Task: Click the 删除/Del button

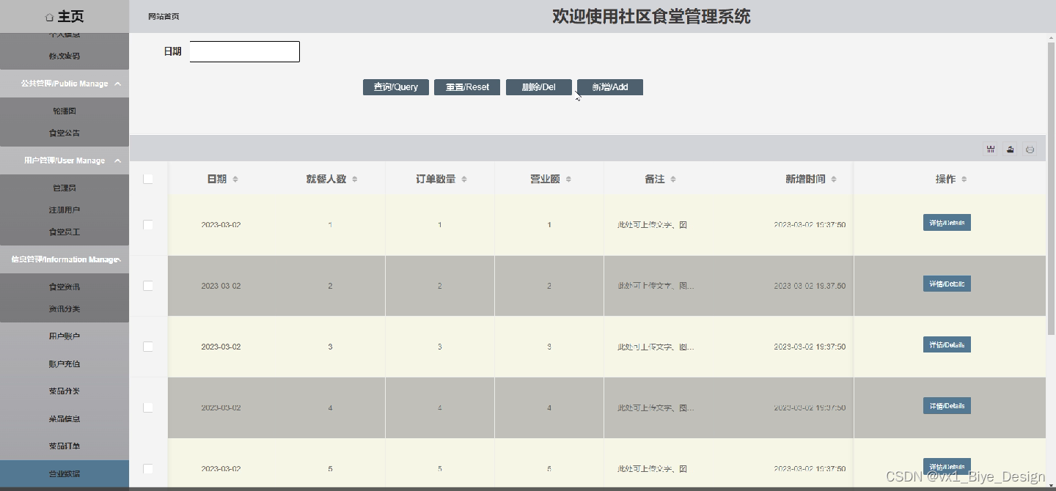Action: click(539, 87)
